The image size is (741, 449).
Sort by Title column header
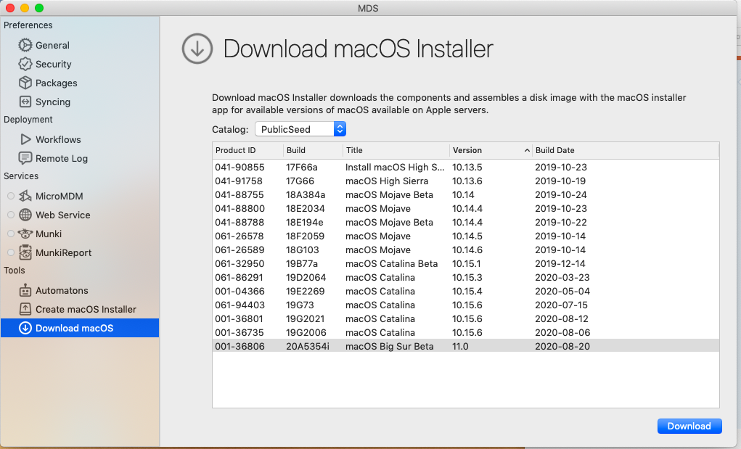tap(396, 150)
